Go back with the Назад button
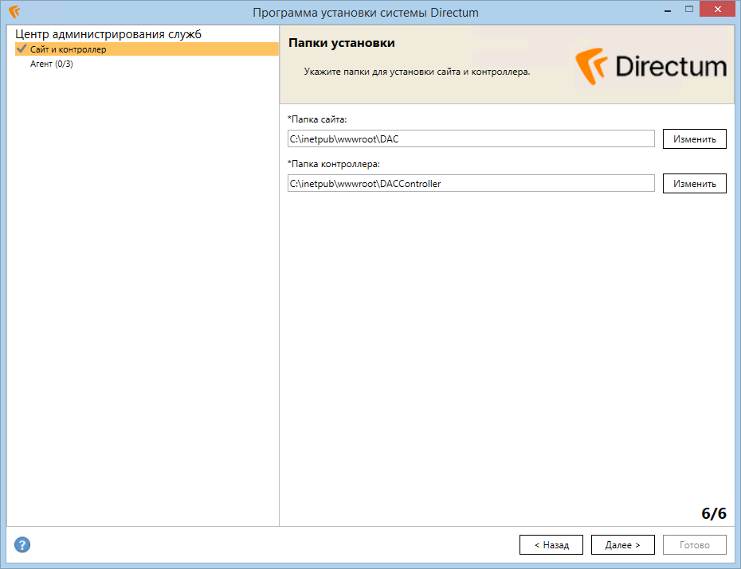 (551, 545)
